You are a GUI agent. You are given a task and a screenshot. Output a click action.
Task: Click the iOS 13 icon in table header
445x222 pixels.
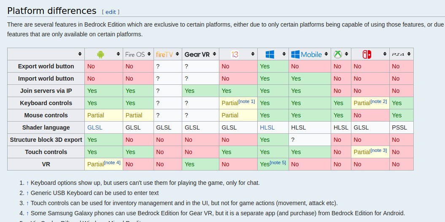click(235, 54)
